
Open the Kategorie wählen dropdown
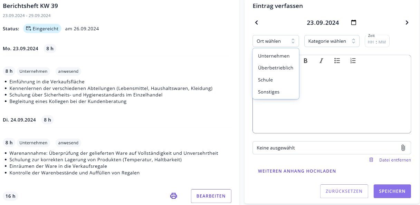(x=332, y=41)
